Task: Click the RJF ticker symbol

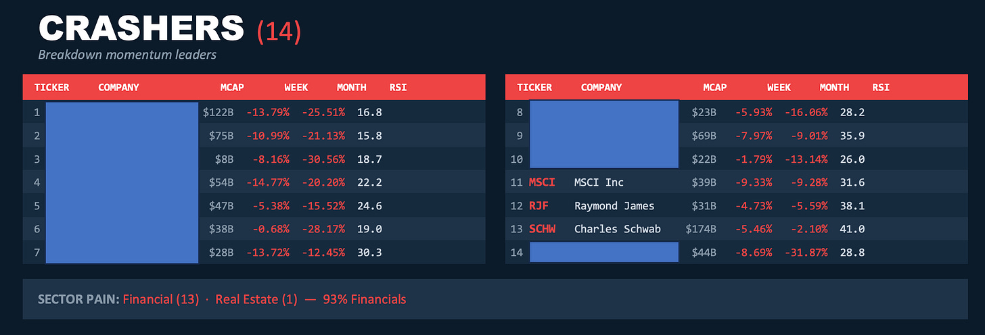Action: click(539, 205)
